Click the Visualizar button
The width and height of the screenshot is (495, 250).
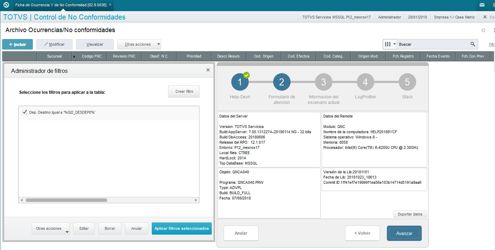pyautogui.click(x=95, y=44)
